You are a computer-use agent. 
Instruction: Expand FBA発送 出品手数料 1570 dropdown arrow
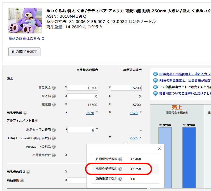[x=140, y=112]
